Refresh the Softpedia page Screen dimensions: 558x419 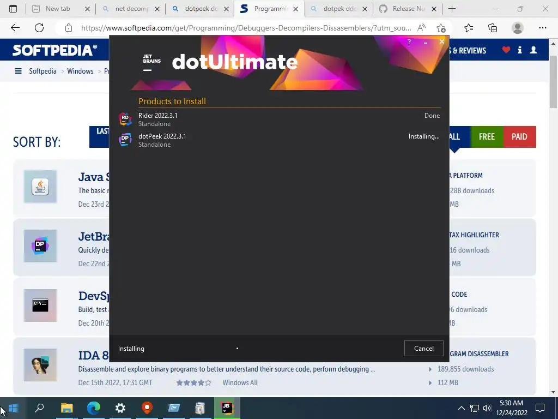[39, 28]
